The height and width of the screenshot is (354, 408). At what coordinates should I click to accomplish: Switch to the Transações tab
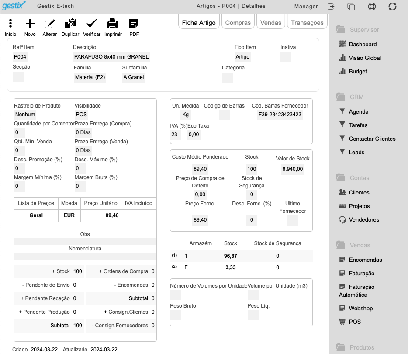[307, 23]
